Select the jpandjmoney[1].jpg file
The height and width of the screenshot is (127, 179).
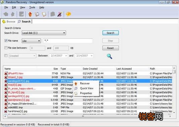tap(19, 100)
